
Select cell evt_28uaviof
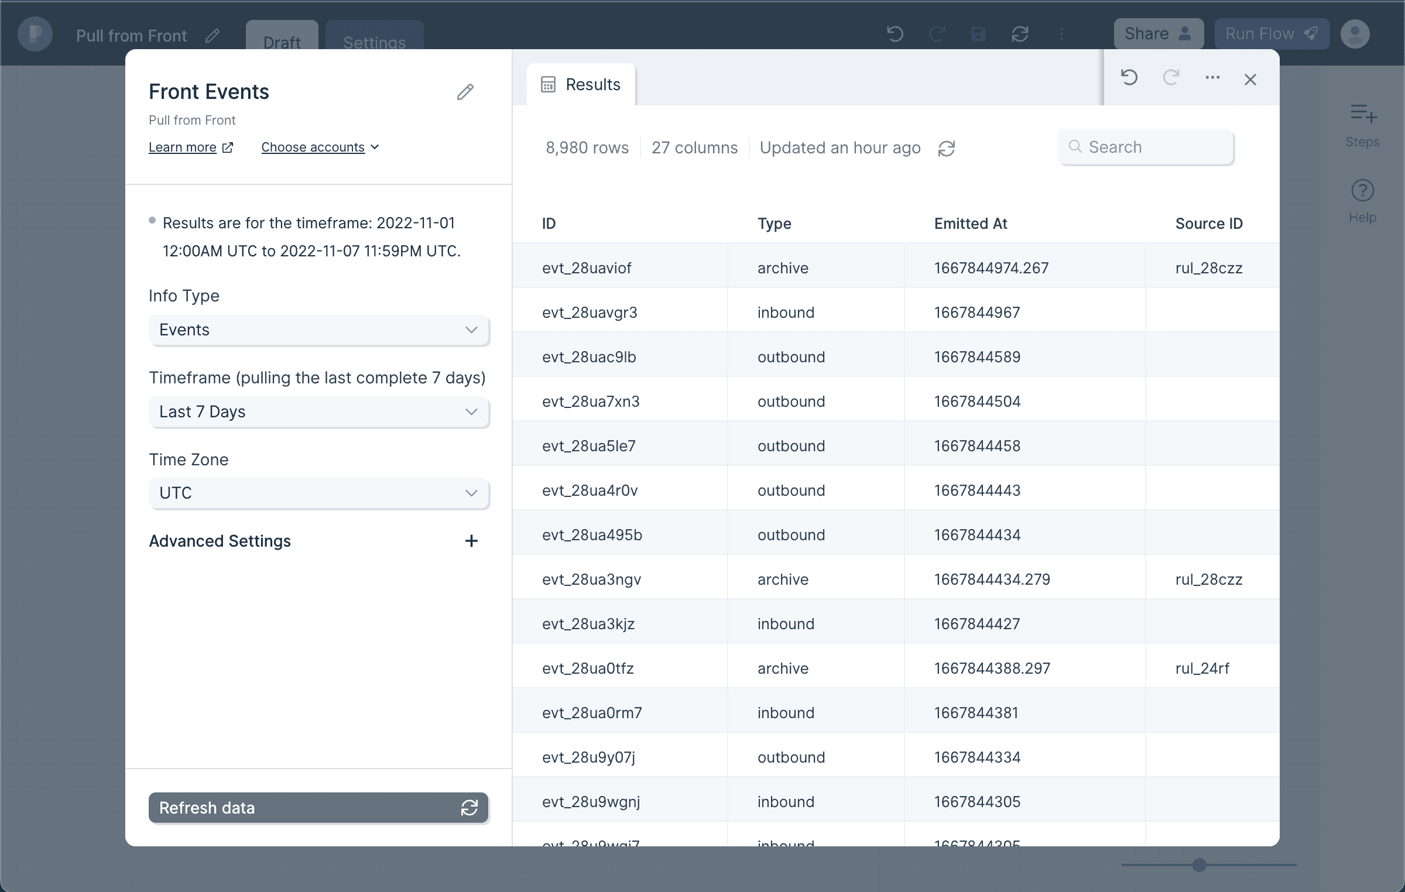[x=620, y=268]
